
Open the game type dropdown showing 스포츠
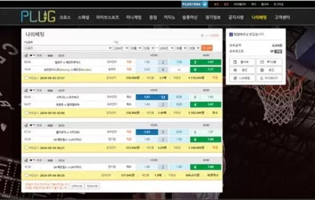point(68,48)
